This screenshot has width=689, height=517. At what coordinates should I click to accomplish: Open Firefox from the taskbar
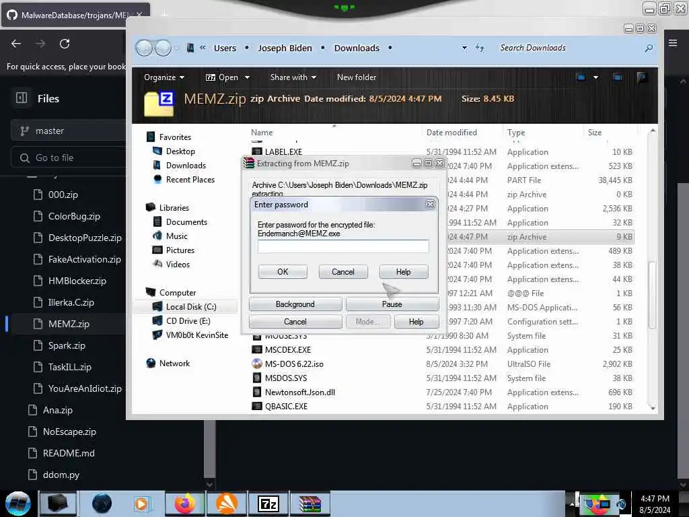185,504
